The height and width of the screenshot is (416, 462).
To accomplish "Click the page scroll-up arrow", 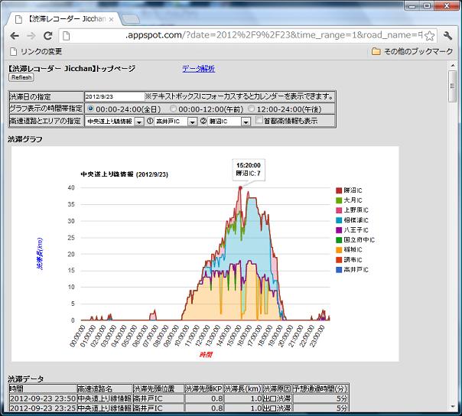I will (x=453, y=65).
